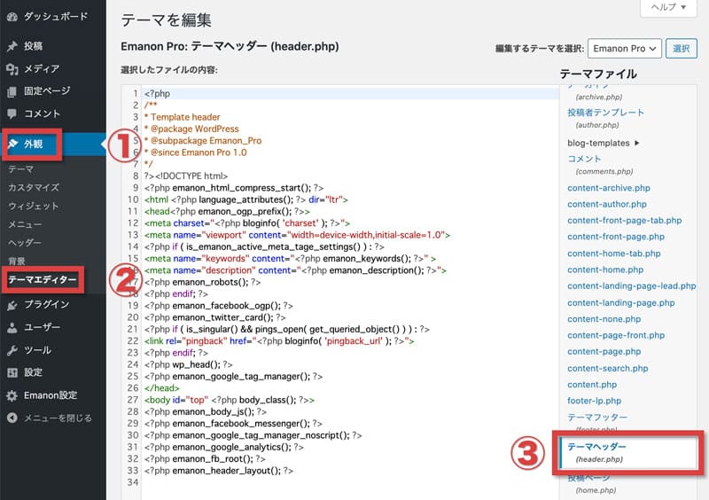Viewport: 709px width, 500px height.
Task: Open content-author.php file
Action: point(607,204)
